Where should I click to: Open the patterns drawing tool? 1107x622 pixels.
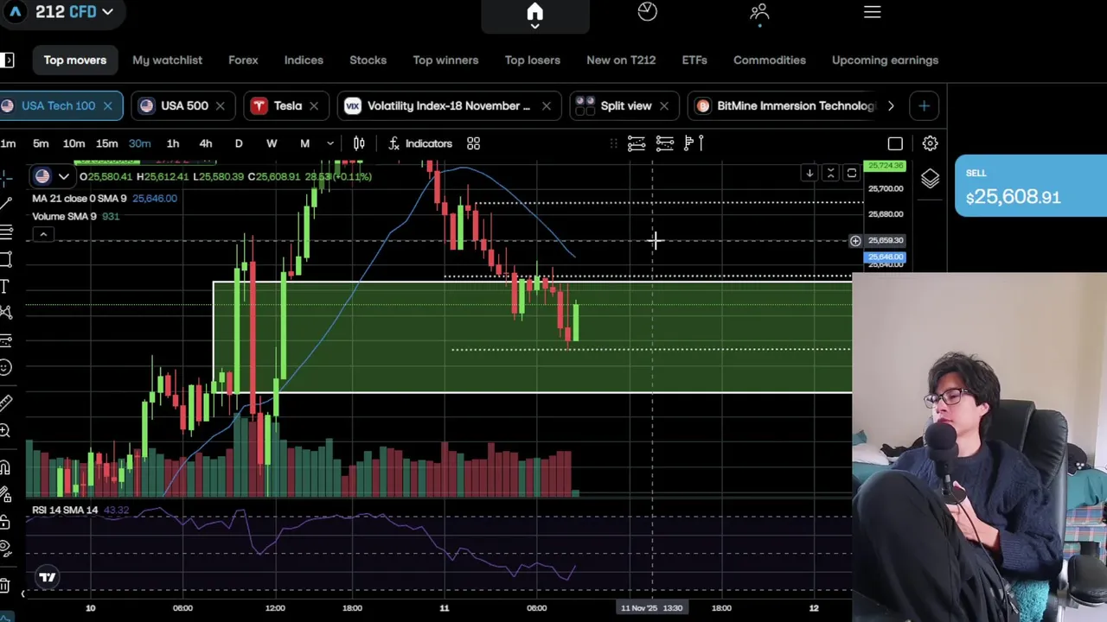[x=6, y=313]
